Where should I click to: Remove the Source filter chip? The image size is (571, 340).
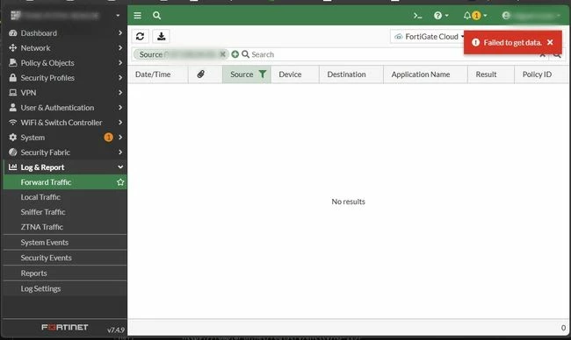click(222, 54)
